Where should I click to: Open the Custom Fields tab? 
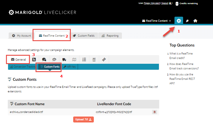pyautogui.click(x=84, y=36)
